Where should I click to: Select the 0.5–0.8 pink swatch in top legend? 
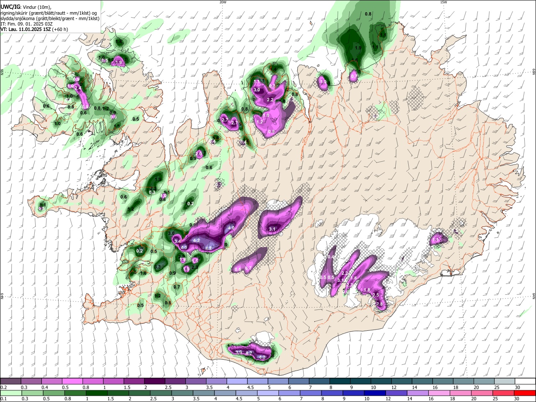(x=72, y=381)
